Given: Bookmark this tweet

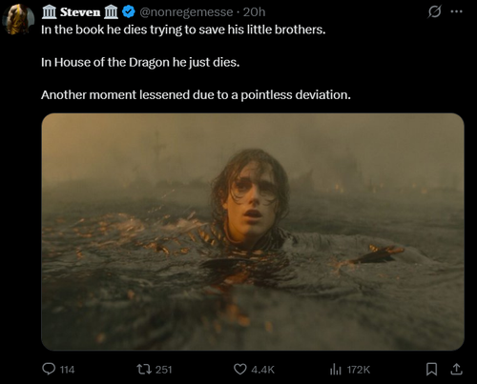Looking at the screenshot, I should click(x=431, y=369).
